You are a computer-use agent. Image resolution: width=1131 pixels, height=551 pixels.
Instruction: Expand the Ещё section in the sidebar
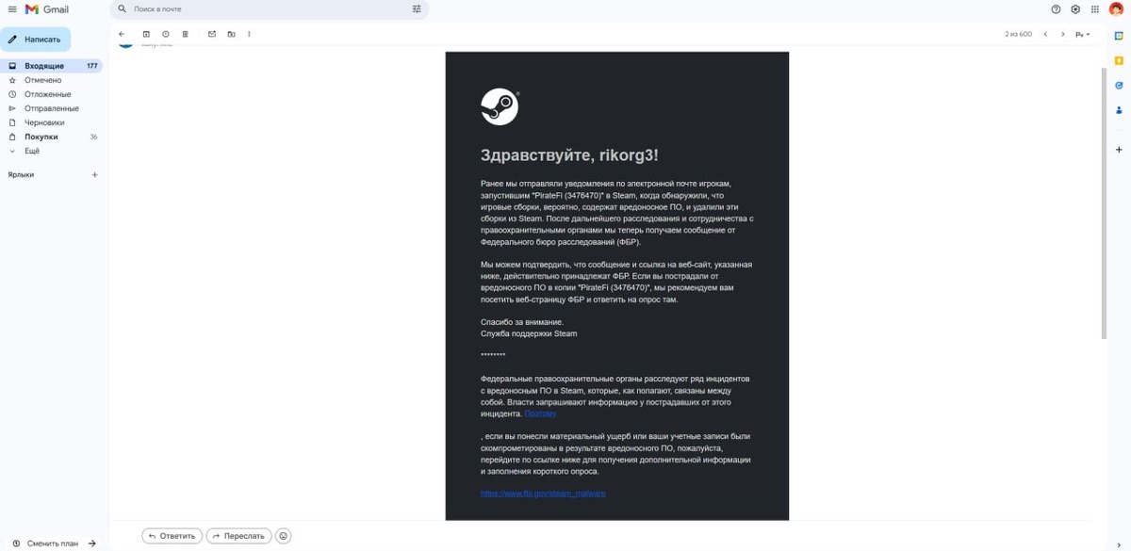pos(32,151)
